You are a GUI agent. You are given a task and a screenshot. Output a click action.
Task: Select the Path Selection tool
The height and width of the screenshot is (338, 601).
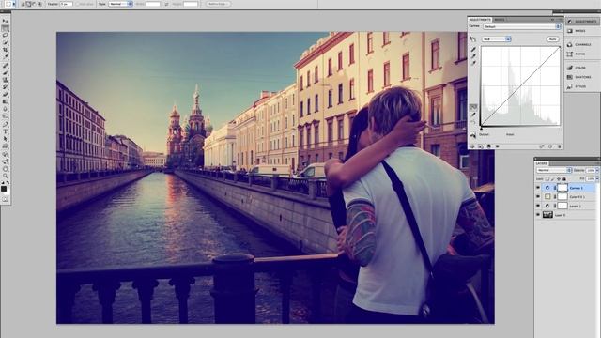(6, 138)
